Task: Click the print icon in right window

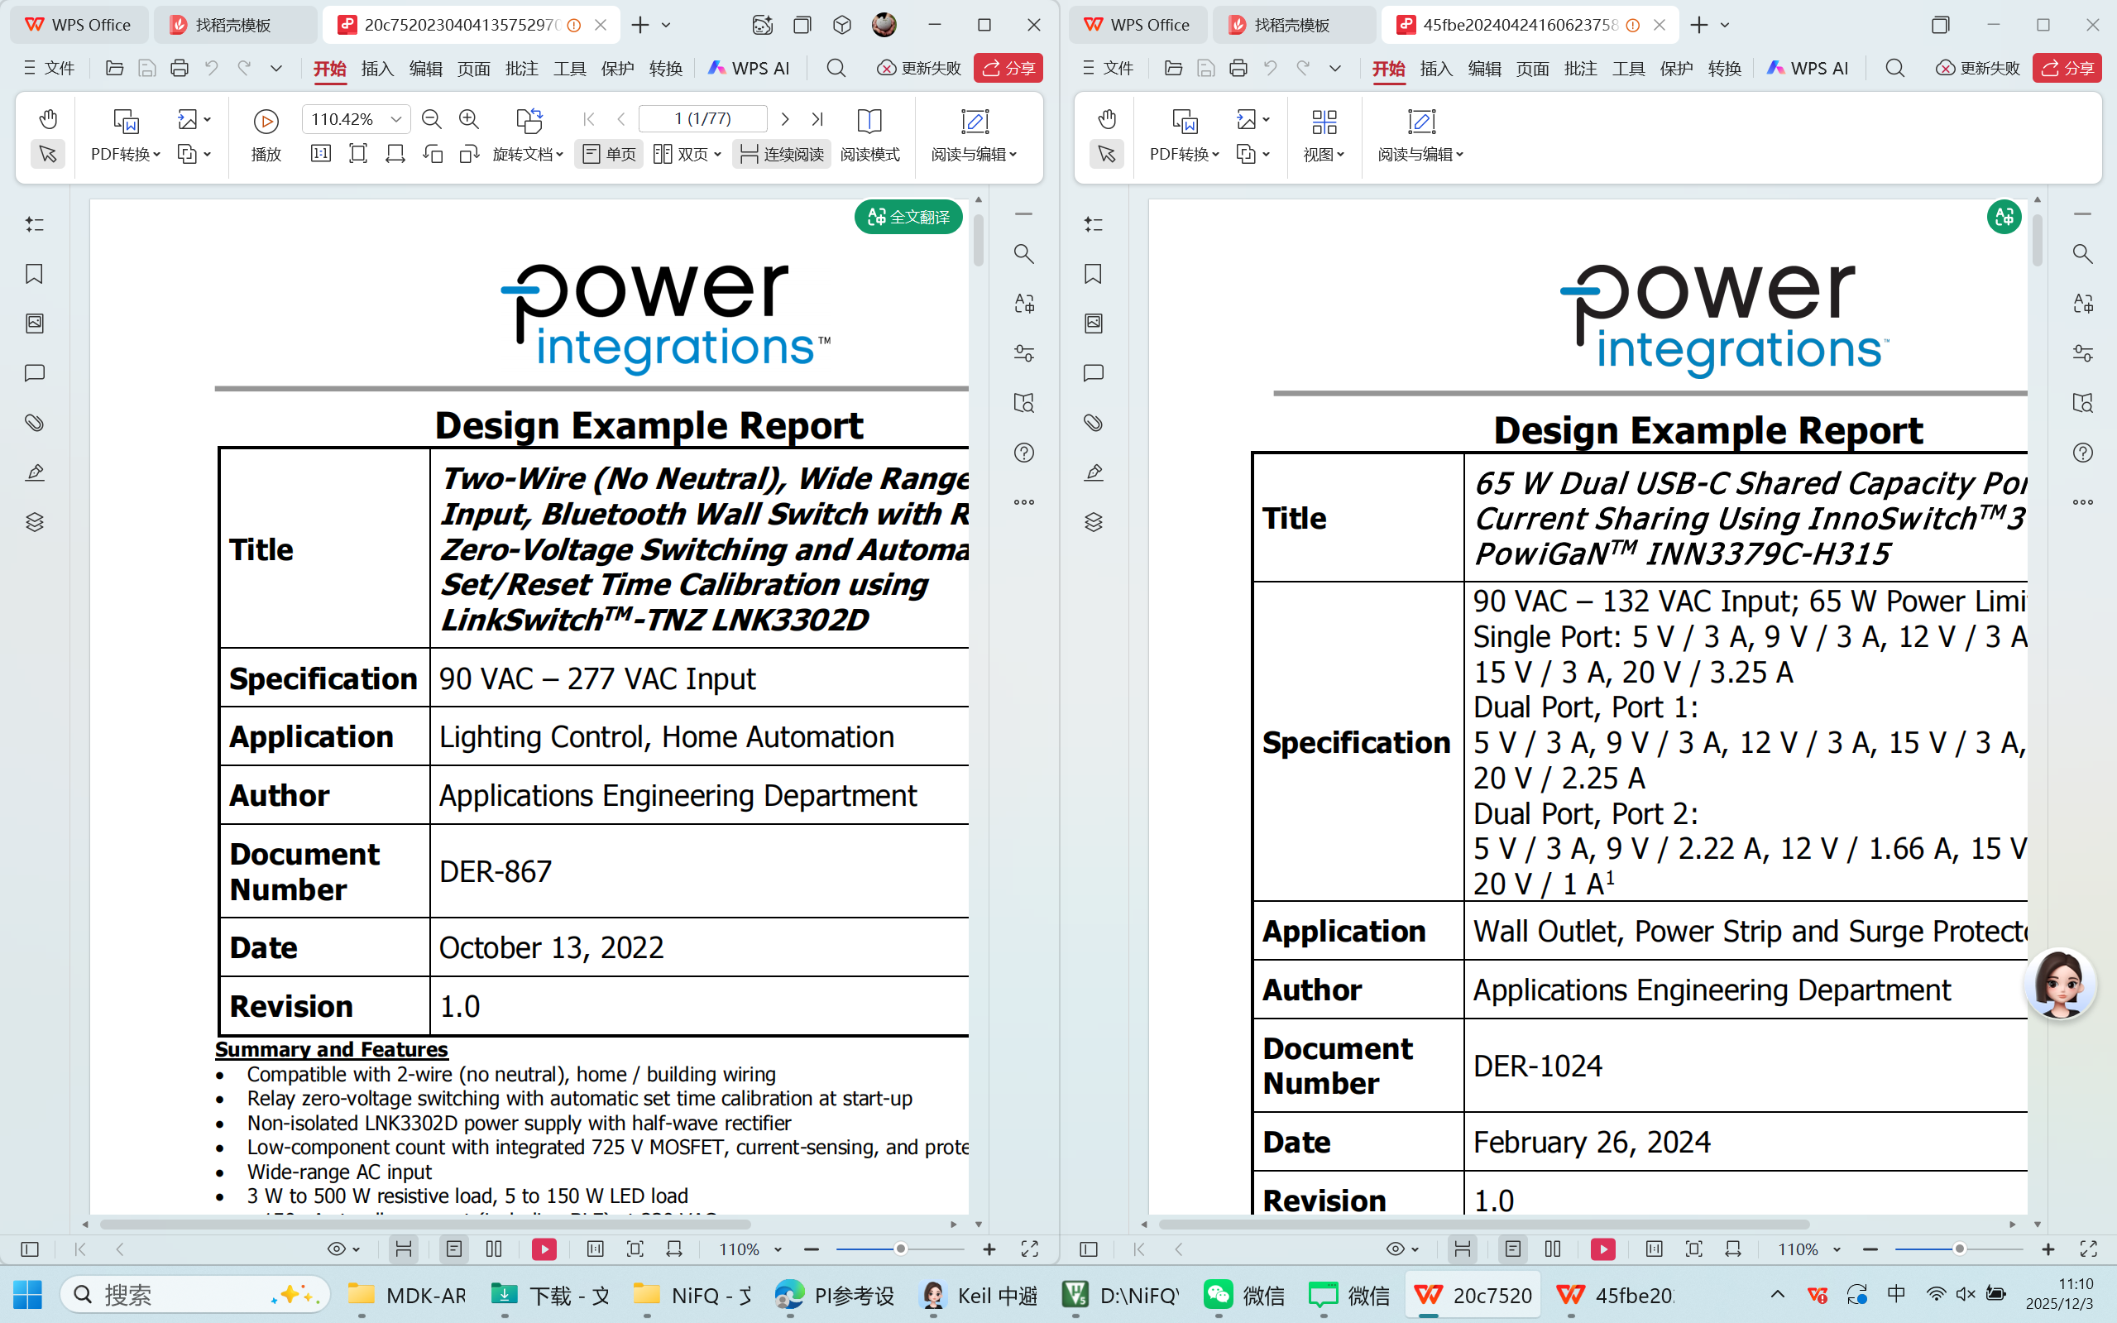Action: pyautogui.click(x=1238, y=68)
